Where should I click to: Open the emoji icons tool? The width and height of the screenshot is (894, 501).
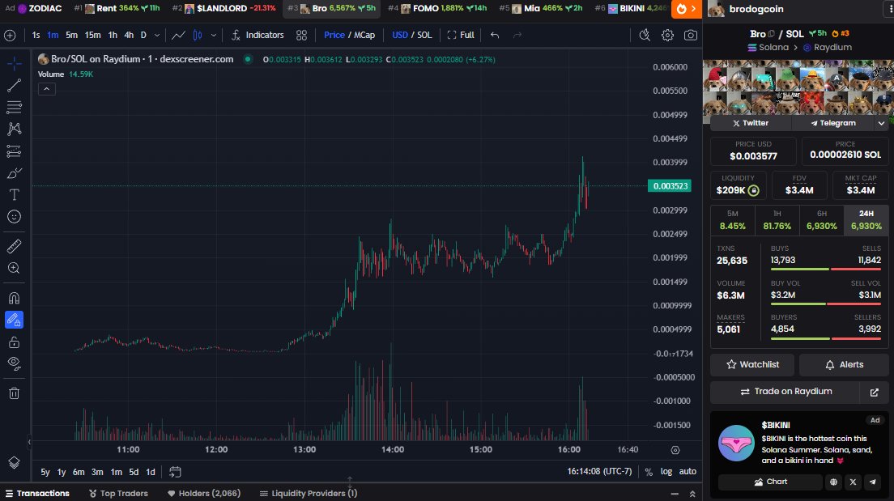pyautogui.click(x=15, y=217)
